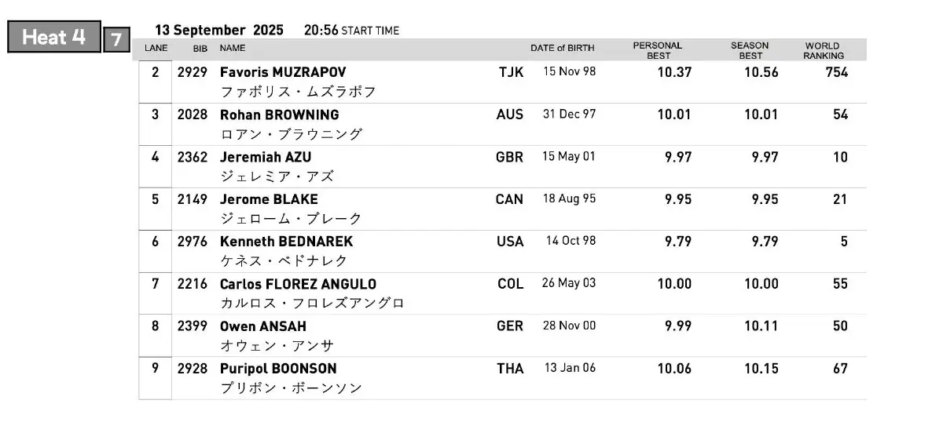Click the WORLD RANKING column header
943x444 pixels.
pos(823,50)
